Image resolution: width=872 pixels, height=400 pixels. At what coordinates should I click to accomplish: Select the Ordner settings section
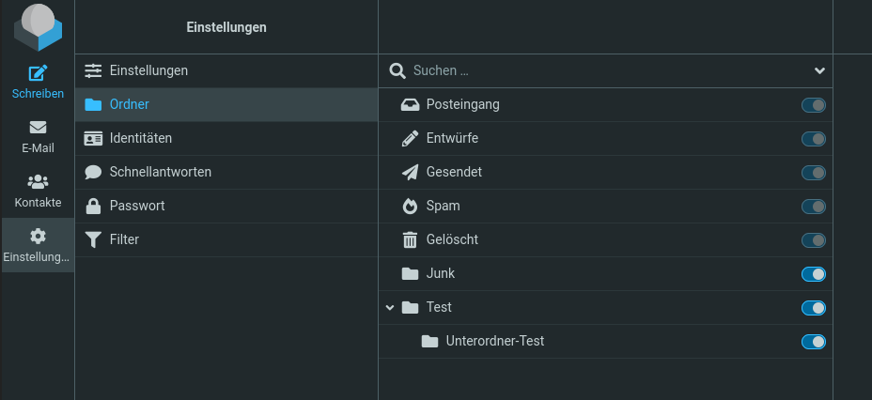(x=130, y=104)
